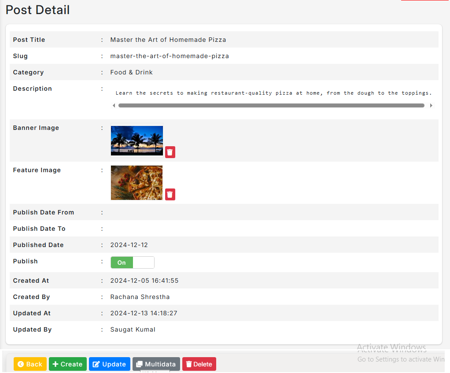This screenshot has width=450, height=373.
Task: Click the published date 2024-12-12
Action: (129, 245)
